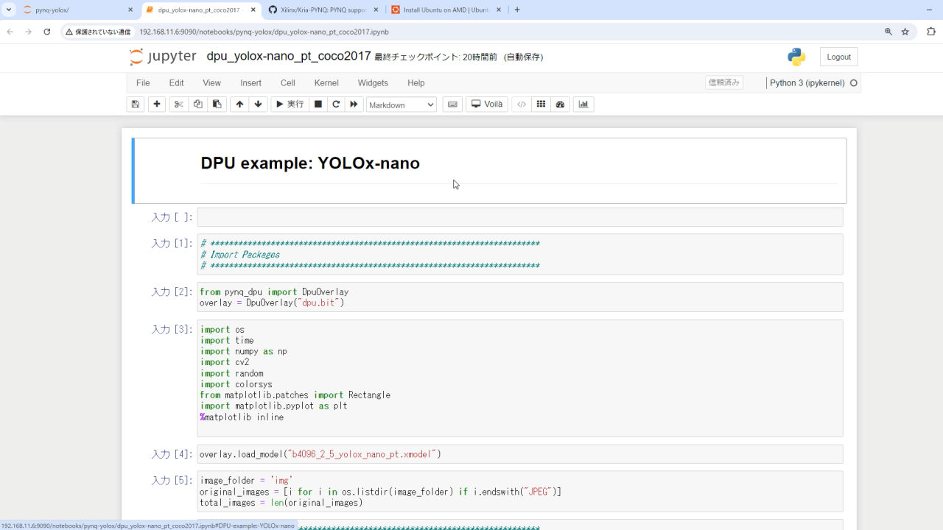Insert a new cell with the plus icon
Image resolution: width=943 pixels, height=530 pixels.
(x=156, y=104)
